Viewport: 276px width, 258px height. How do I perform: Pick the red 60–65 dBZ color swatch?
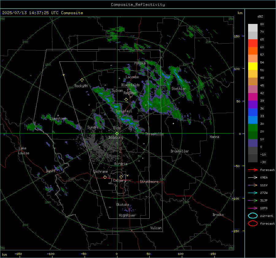point(253,43)
